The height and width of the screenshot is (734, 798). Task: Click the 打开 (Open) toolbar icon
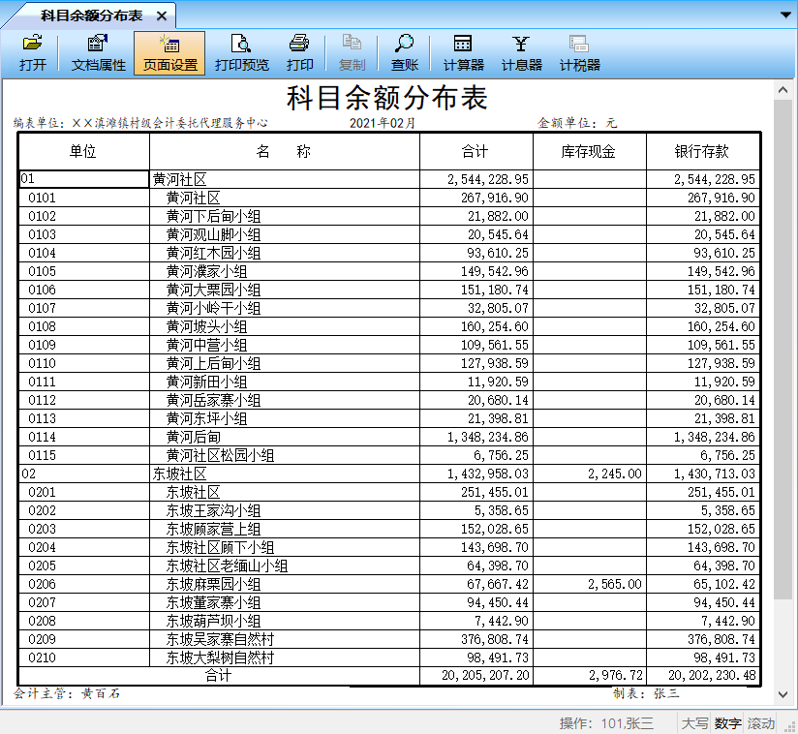[33, 53]
